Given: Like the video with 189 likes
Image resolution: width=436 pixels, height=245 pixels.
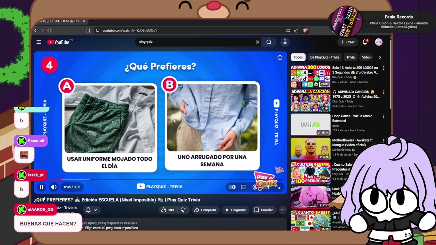Looking at the screenshot, I should coord(168,210).
